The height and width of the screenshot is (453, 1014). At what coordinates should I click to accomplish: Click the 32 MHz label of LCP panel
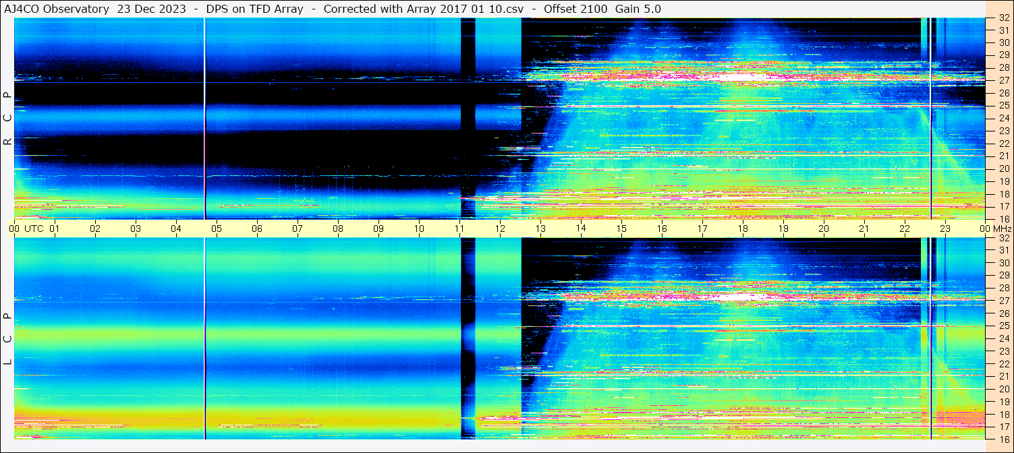(x=1003, y=238)
